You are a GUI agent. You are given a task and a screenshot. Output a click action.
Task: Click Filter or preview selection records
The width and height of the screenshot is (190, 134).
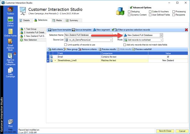[131, 30]
